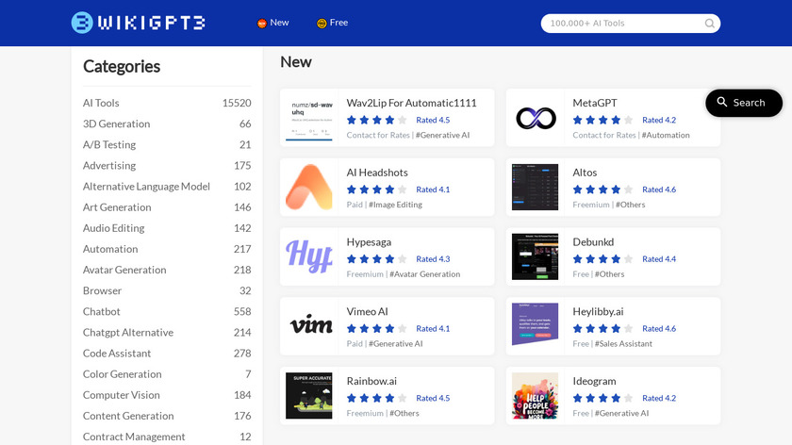Select the Art Generation category
792x445 pixels.
167,207
